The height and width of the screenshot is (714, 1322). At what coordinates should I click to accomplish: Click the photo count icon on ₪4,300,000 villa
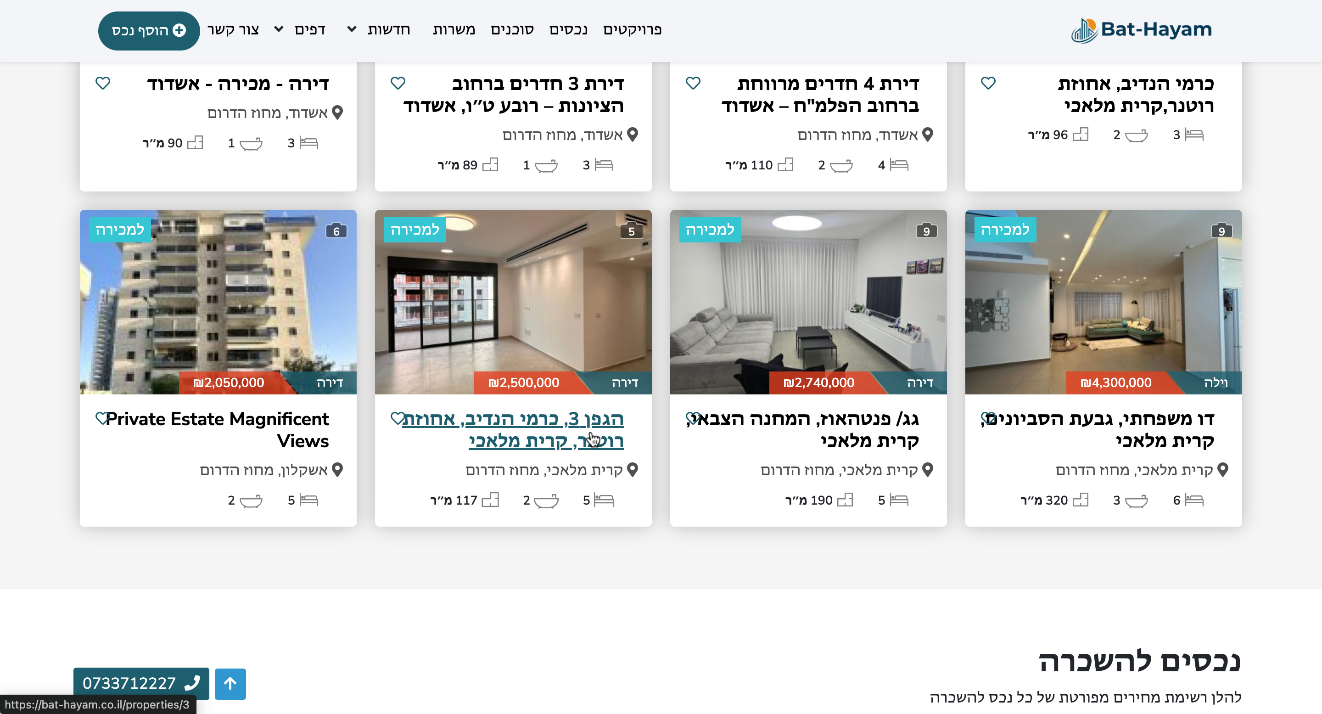click(1221, 231)
